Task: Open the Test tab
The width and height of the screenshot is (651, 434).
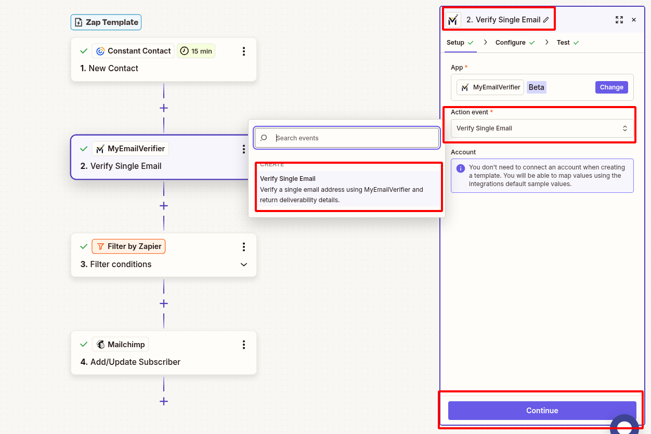Action: click(x=564, y=42)
